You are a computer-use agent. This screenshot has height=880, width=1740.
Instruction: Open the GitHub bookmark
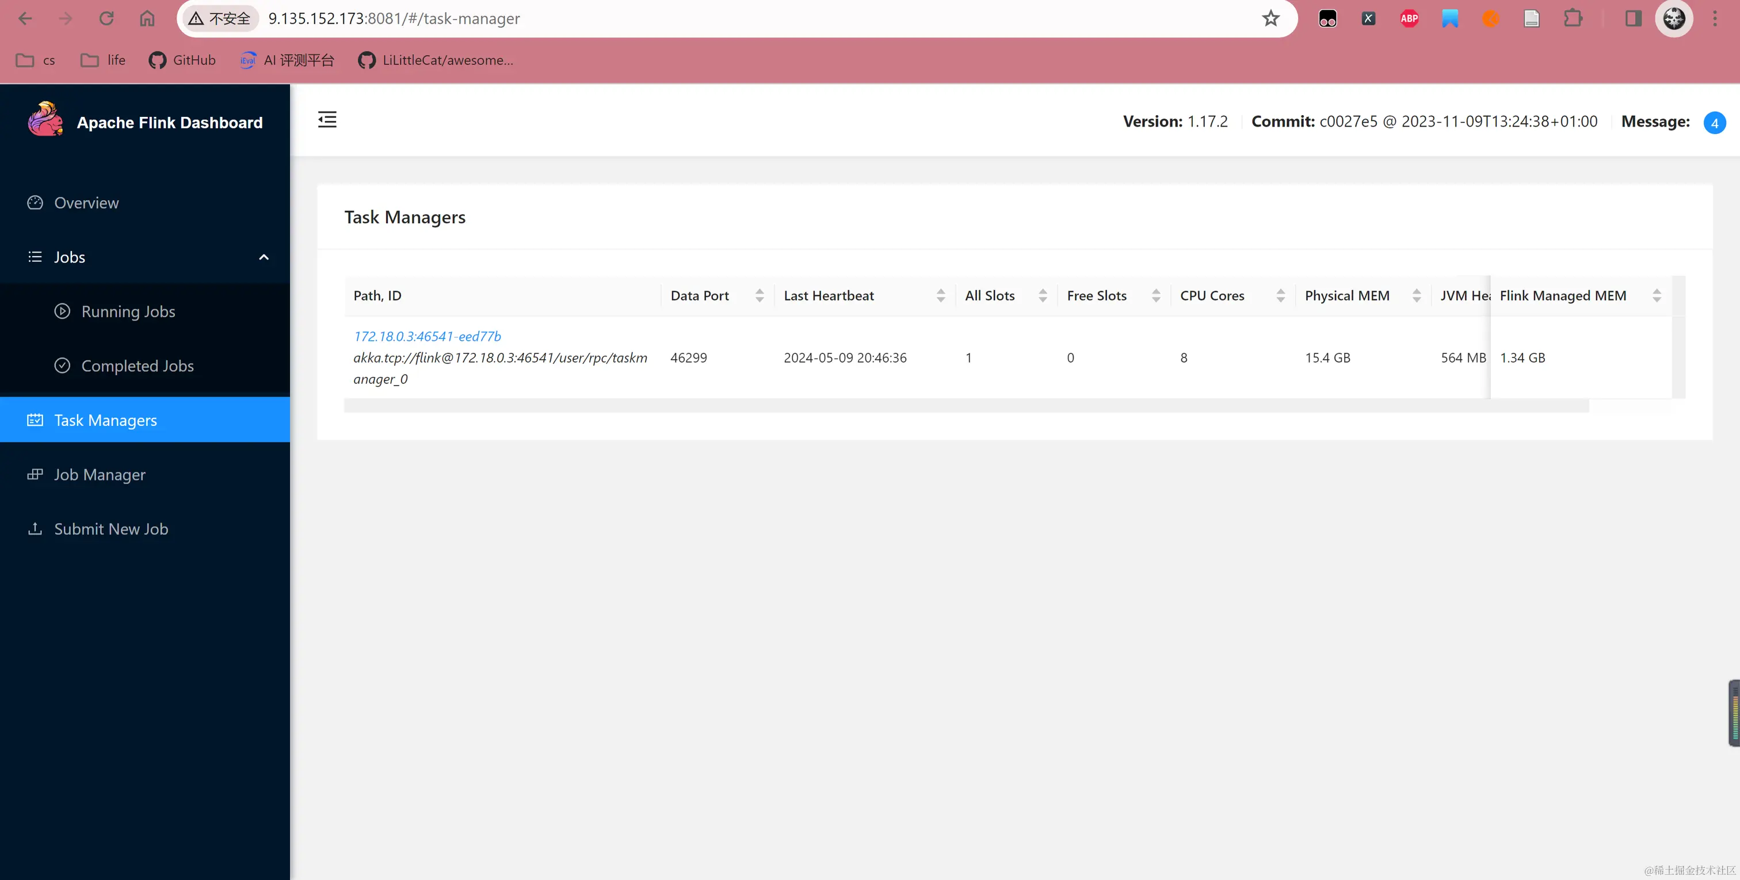[182, 60]
